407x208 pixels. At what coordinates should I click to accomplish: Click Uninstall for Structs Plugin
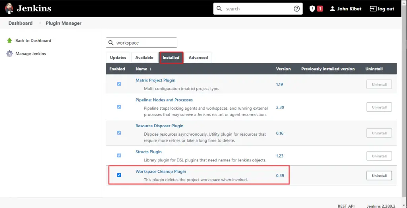click(x=379, y=156)
